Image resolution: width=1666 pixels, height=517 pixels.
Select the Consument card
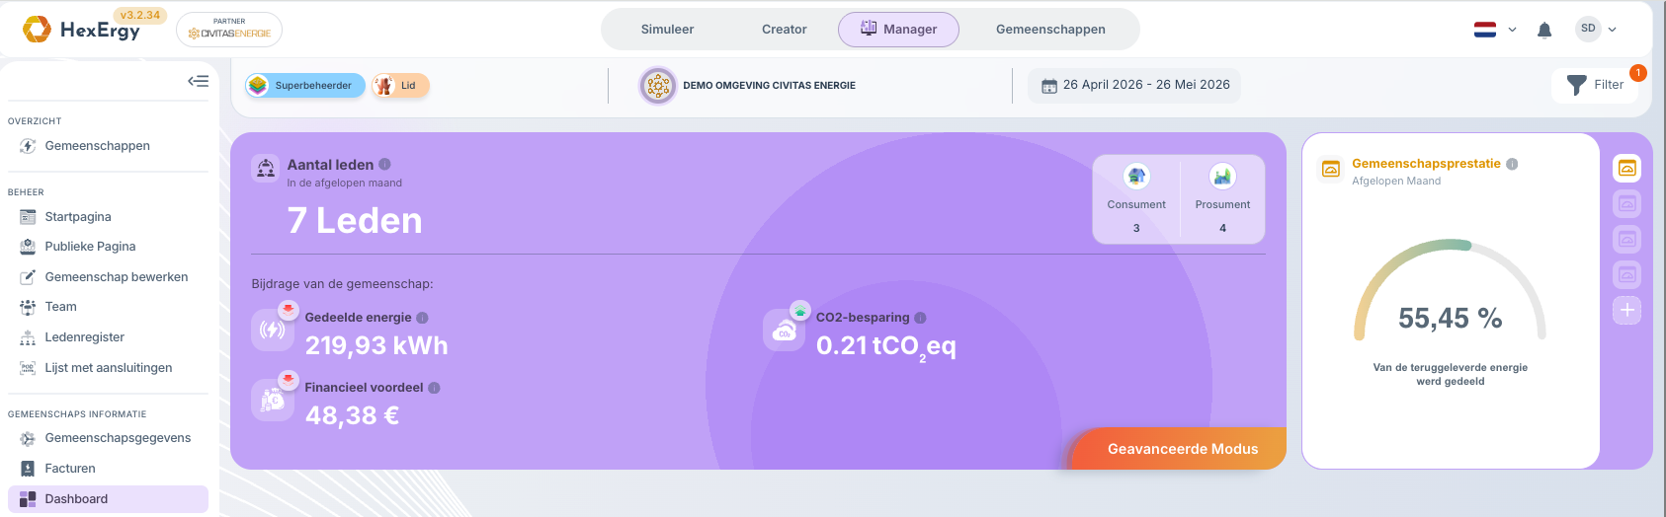[1136, 199]
